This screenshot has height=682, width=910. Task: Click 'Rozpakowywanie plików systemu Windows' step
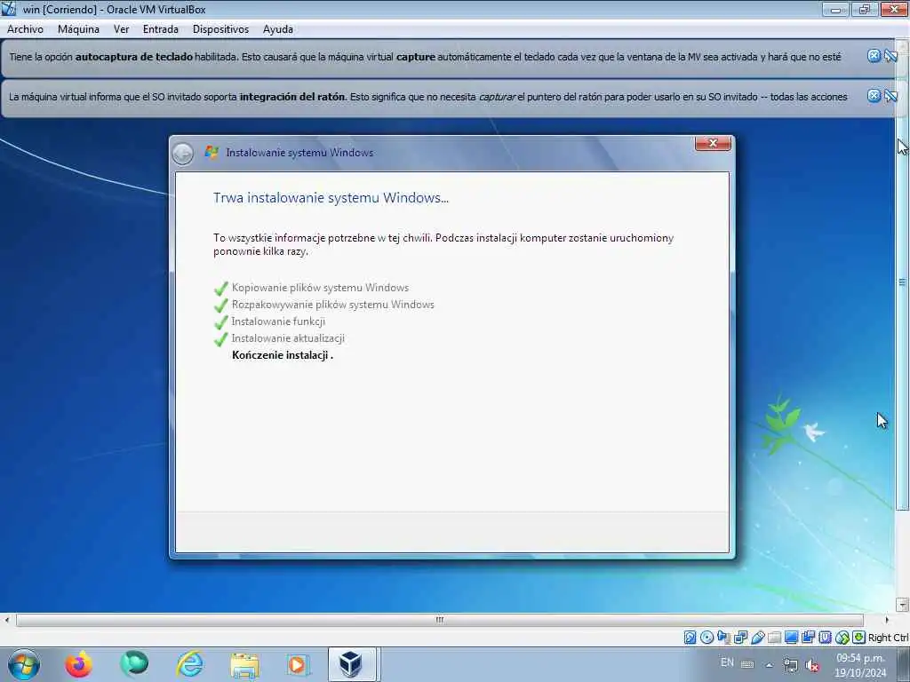tap(333, 305)
